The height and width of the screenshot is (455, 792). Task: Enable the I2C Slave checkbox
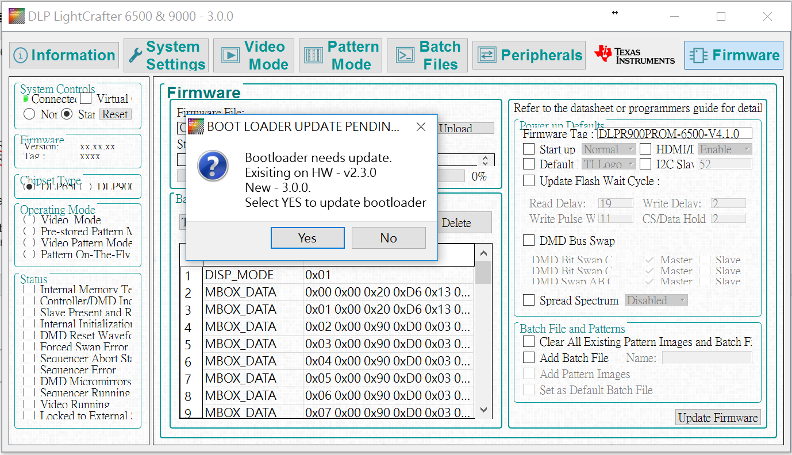coord(645,164)
